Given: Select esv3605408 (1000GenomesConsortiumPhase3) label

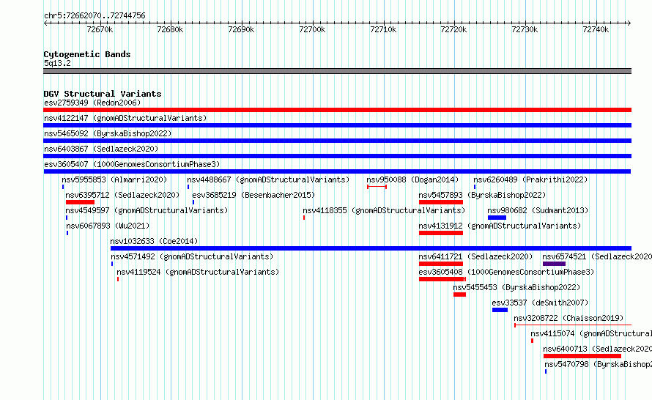Looking at the screenshot, I should tap(506, 272).
